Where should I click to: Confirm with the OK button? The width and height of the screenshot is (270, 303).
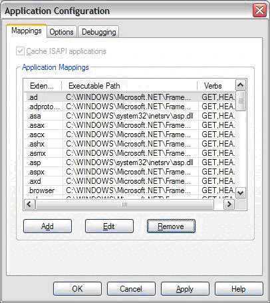click(x=77, y=289)
